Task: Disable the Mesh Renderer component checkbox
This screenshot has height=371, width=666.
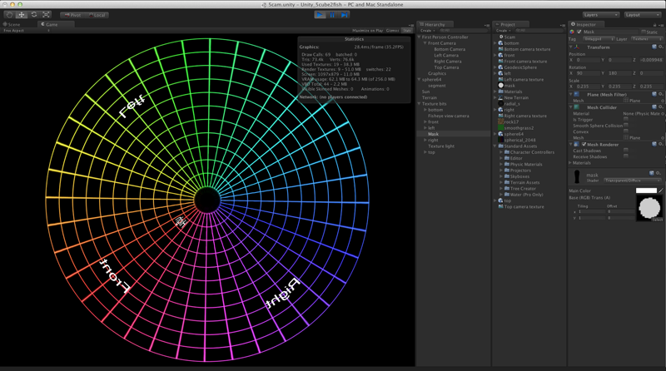Action: pyautogui.click(x=584, y=145)
